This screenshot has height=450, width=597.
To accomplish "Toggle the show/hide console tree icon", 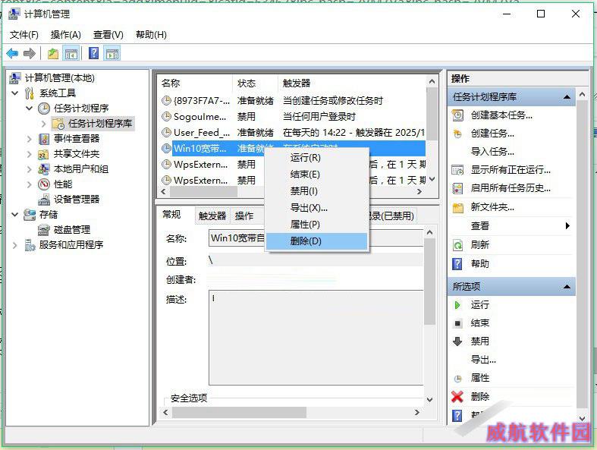I will 71,54.
